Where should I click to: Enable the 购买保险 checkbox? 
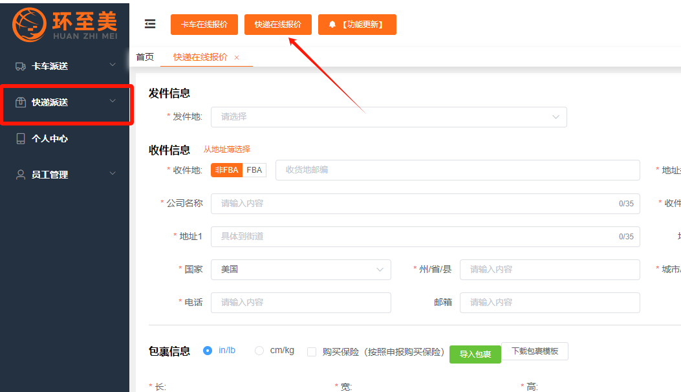tap(312, 352)
